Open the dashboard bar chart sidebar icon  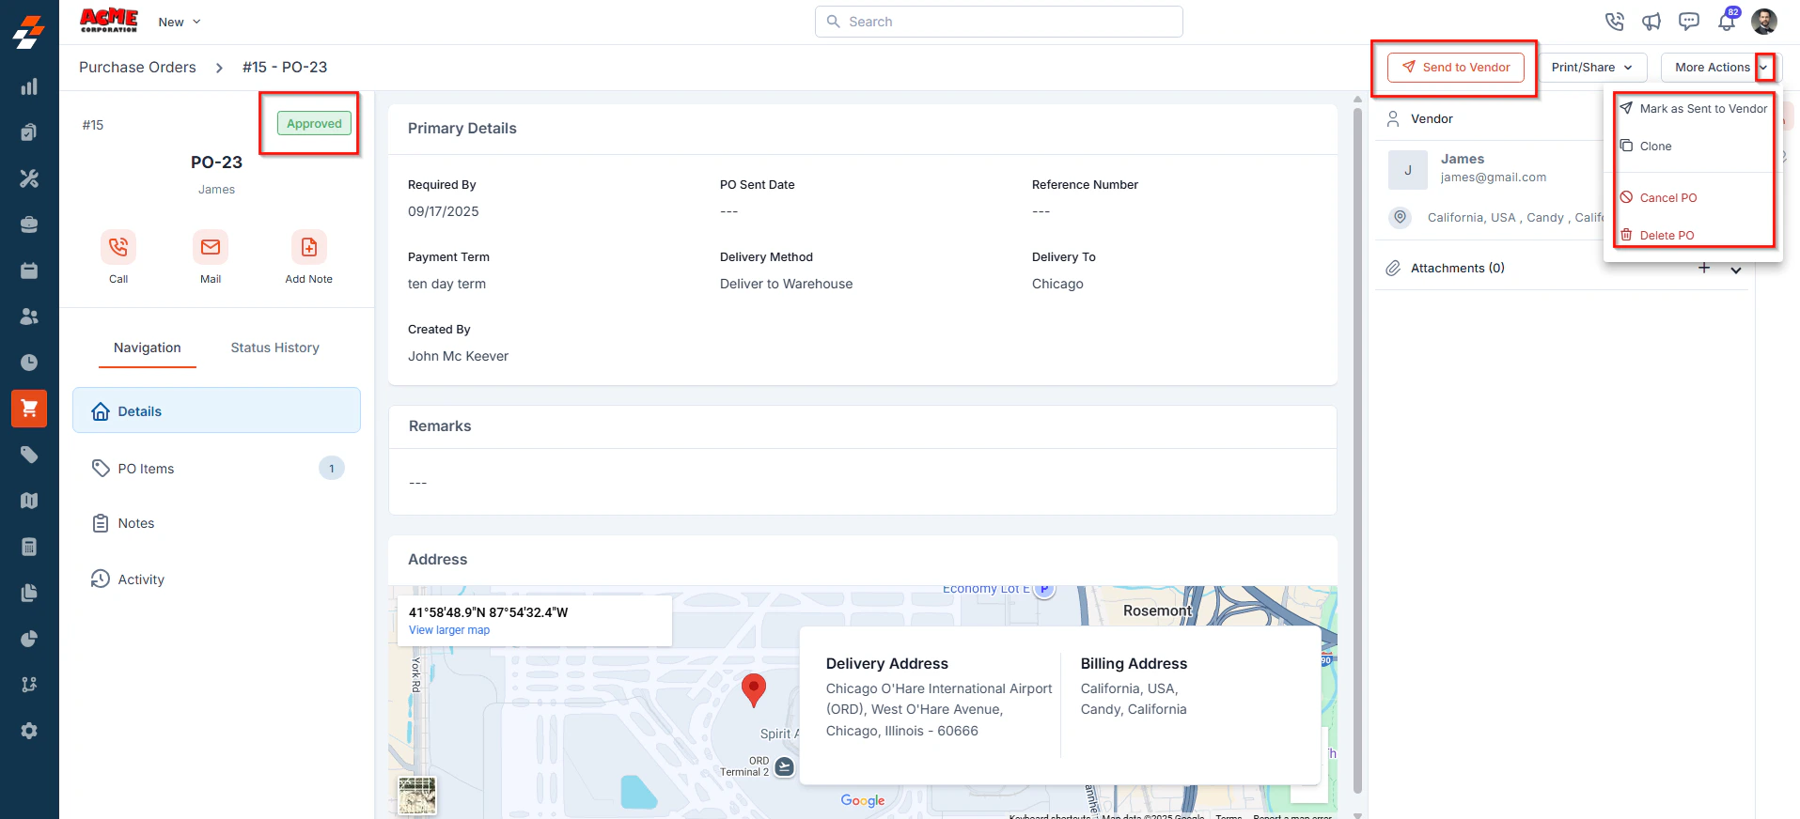coord(29,86)
